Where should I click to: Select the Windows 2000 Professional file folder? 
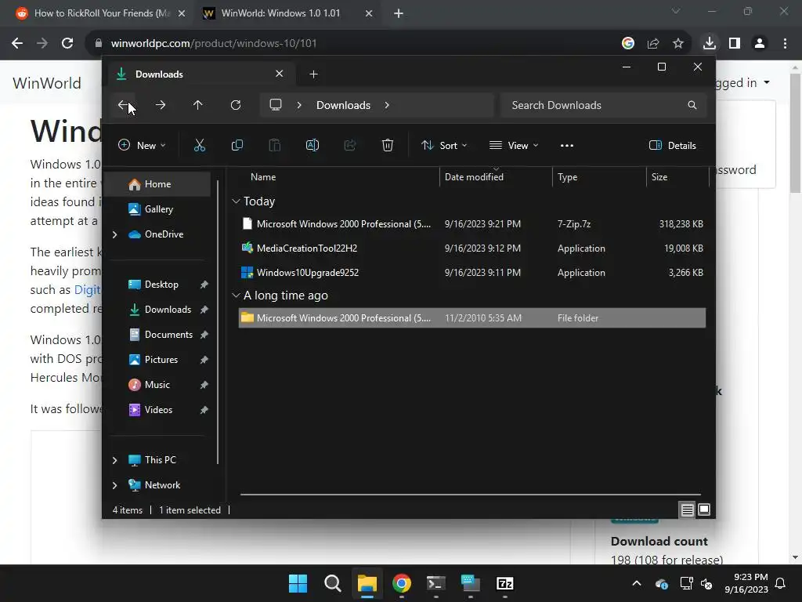(472, 318)
